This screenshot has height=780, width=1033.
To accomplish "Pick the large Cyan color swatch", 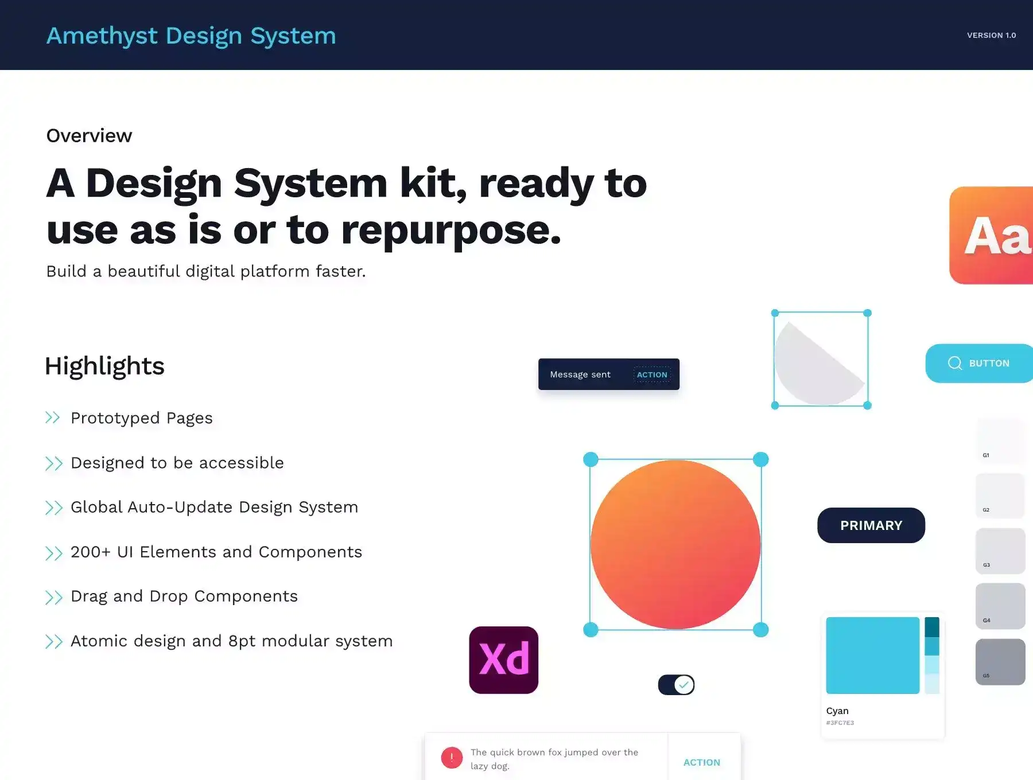I will [x=872, y=655].
